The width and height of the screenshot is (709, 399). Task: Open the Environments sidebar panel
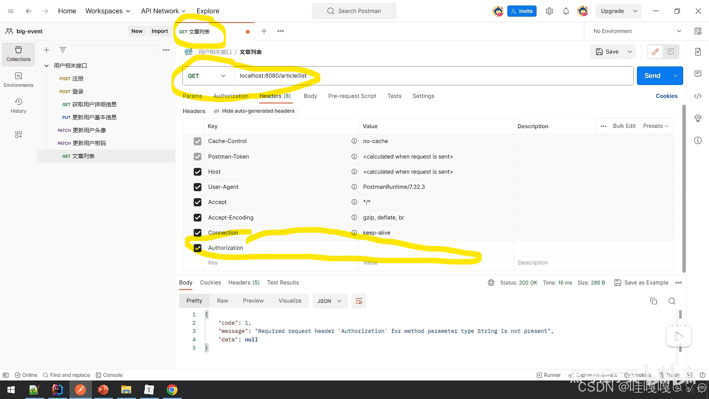tap(18, 79)
